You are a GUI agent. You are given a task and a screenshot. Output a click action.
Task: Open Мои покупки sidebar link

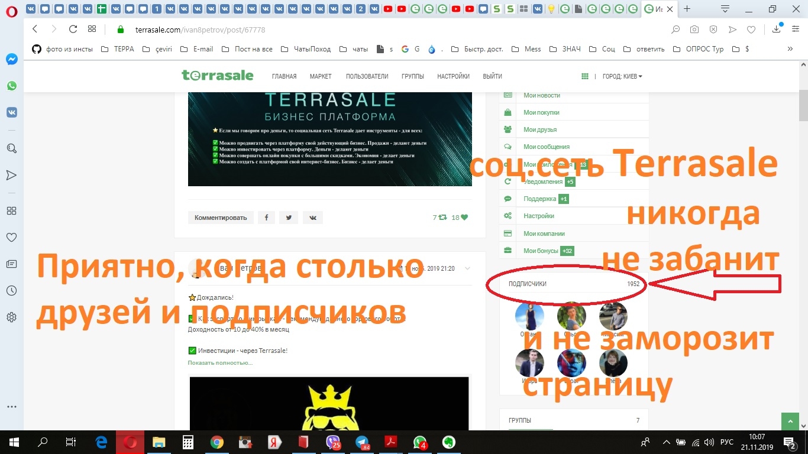pyautogui.click(x=541, y=112)
